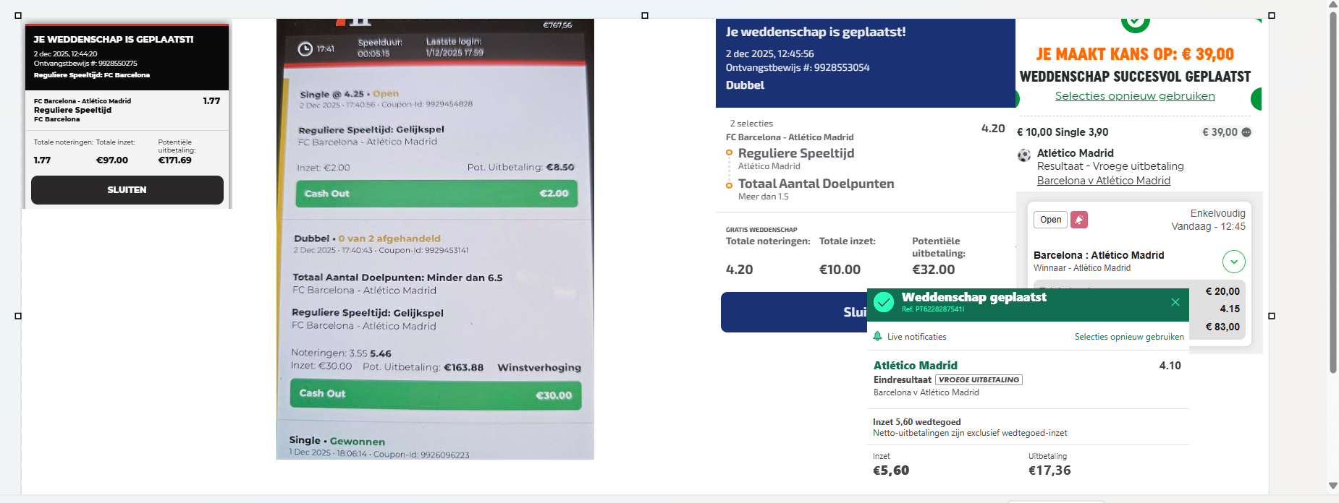Click the soccer ball icon beside Atlético Madrid
This screenshot has width=1339, height=503.
(1024, 155)
